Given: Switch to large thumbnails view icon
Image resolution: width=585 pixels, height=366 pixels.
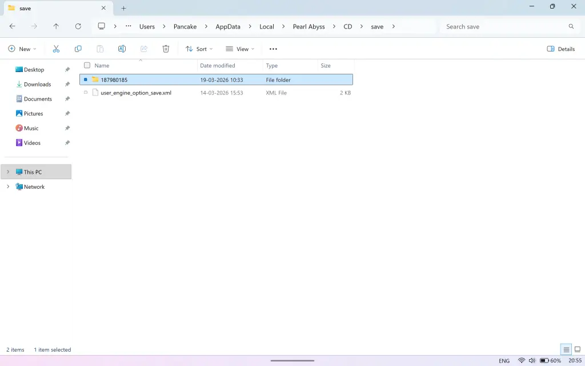Looking at the screenshot, I should (x=578, y=349).
